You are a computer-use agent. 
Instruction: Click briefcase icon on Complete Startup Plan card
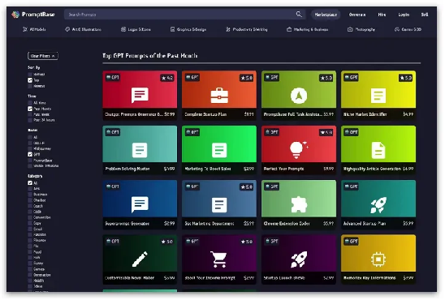pos(219,96)
